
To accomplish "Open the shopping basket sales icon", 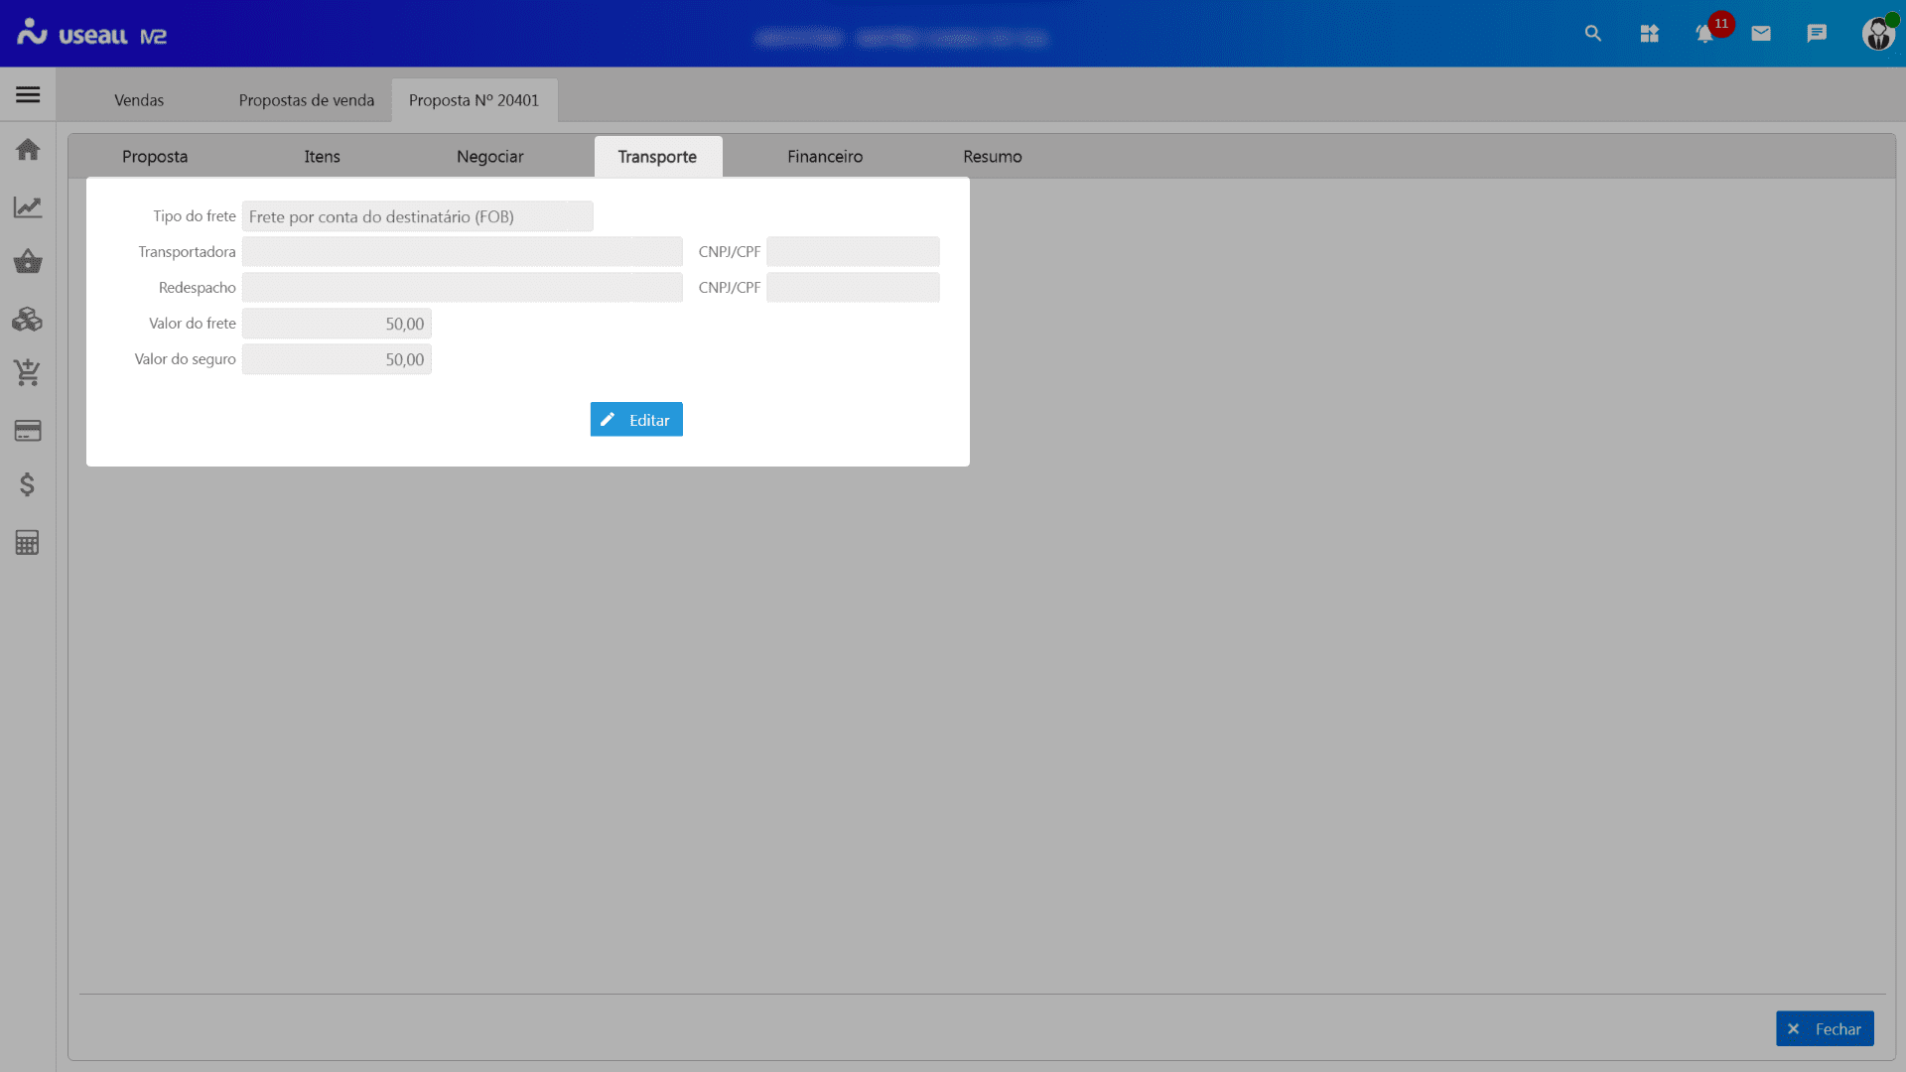I will point(28,262).
